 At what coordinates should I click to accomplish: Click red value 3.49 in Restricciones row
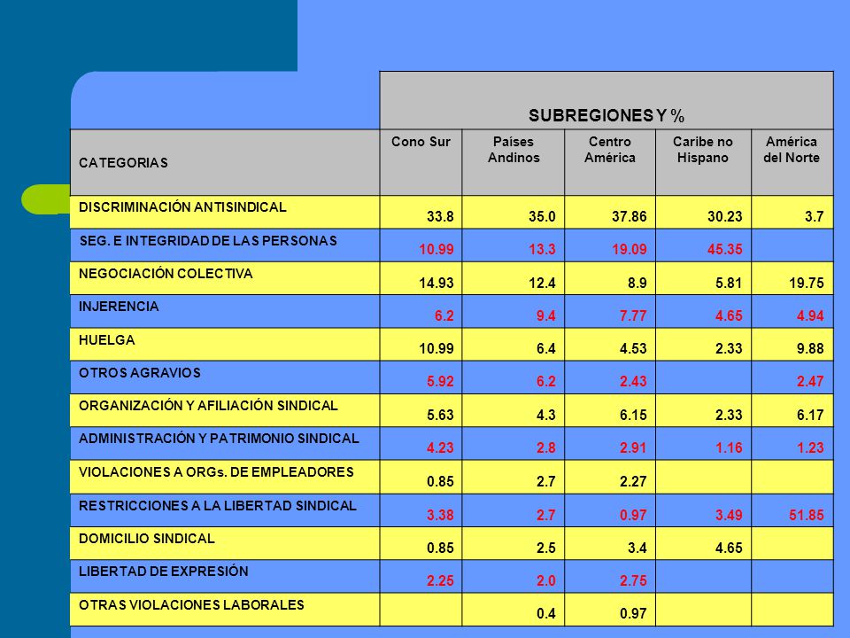pos(729,515)
